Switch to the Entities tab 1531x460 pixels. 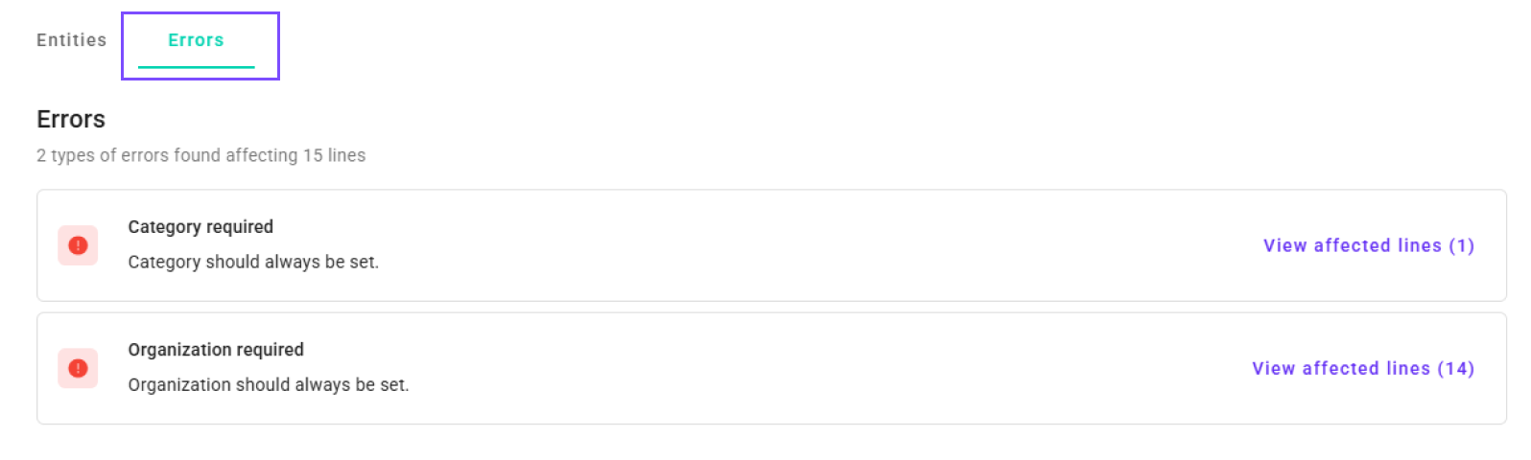pos(71,40)
